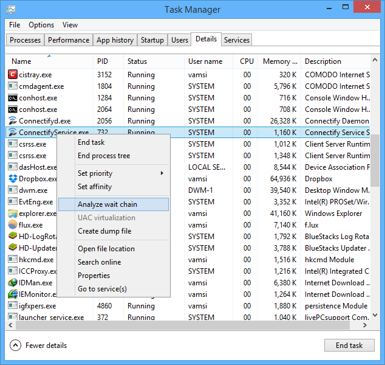This screenshot has height=365, width=385.
Task: Choose End task in context menu
Action: pos(114,142)
